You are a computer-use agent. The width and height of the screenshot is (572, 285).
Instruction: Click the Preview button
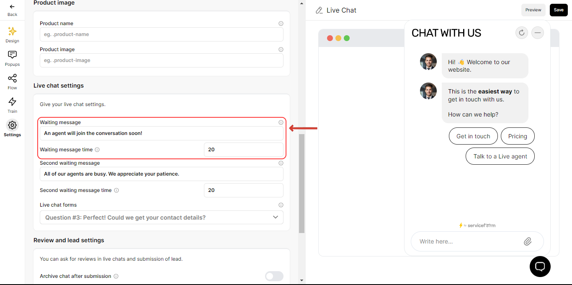coord(533,10)
